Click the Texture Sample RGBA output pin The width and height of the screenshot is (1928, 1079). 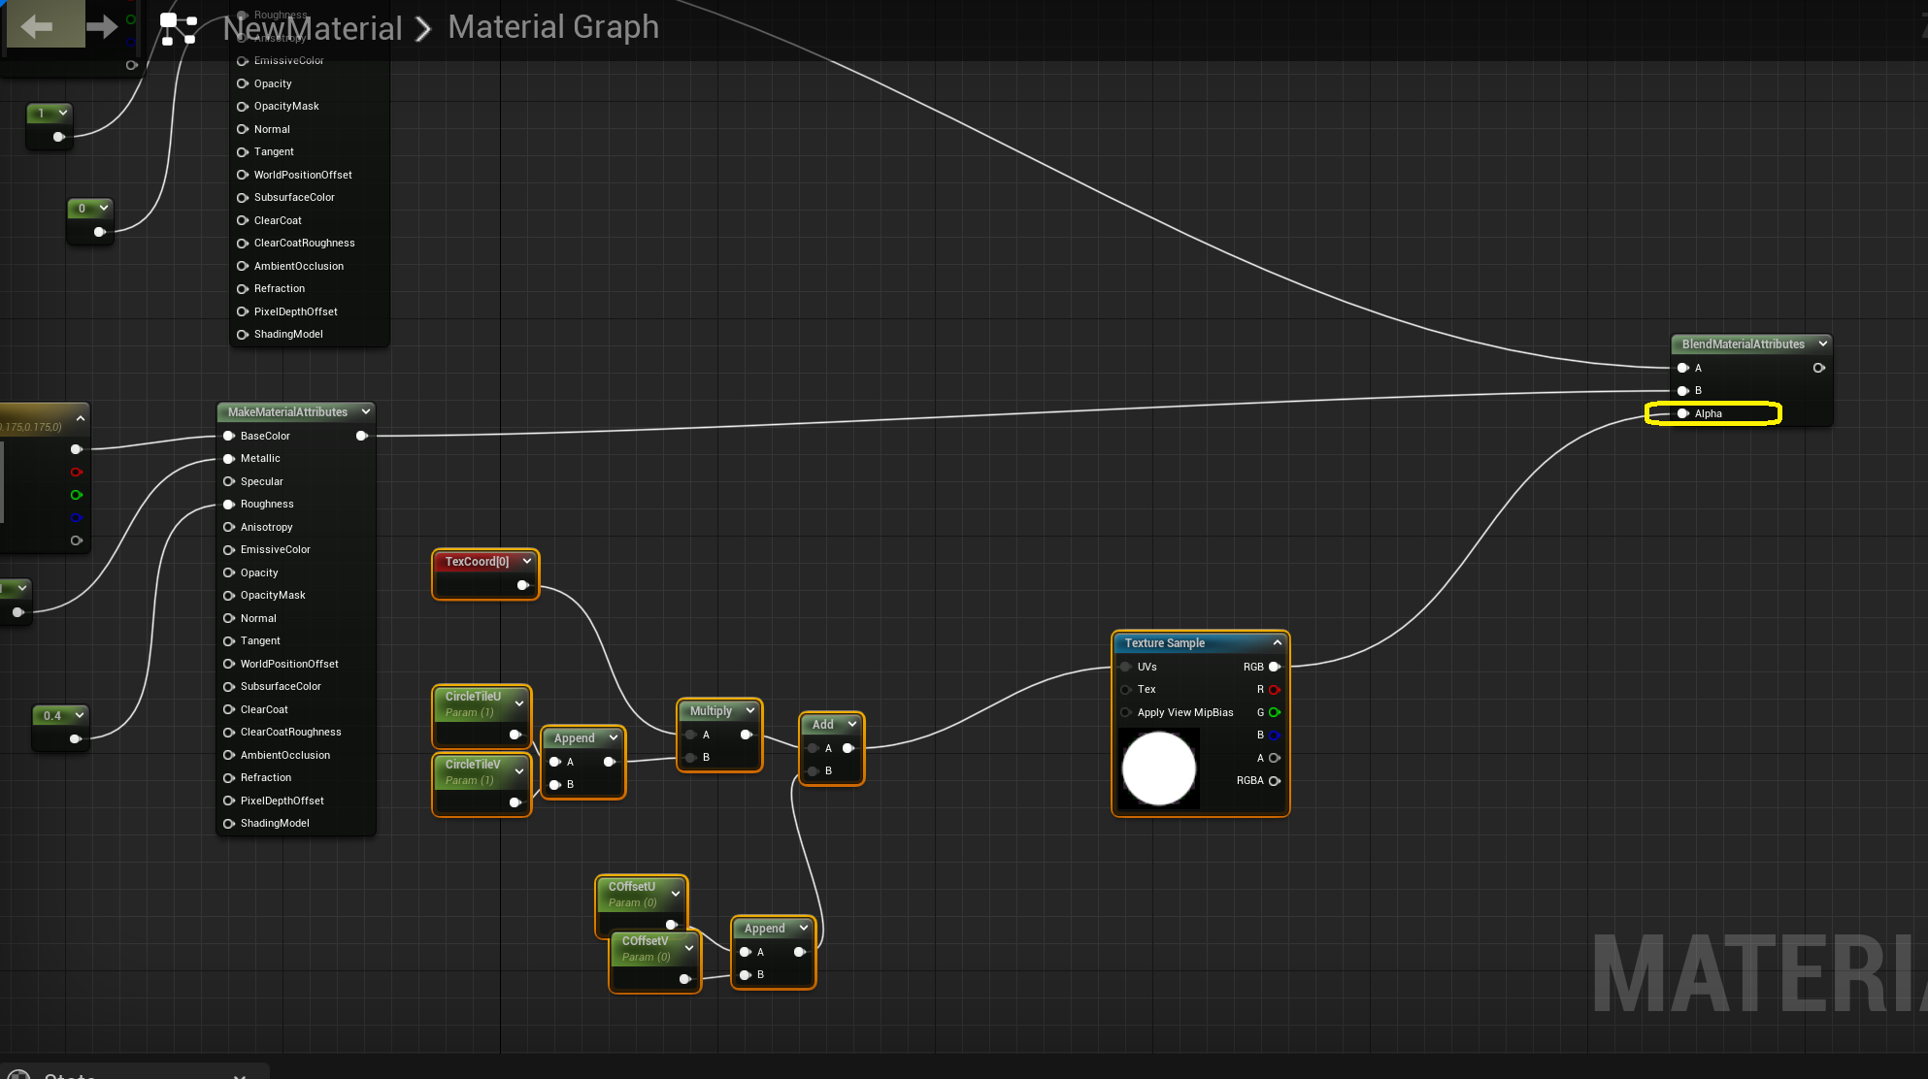coord(1275,781)
